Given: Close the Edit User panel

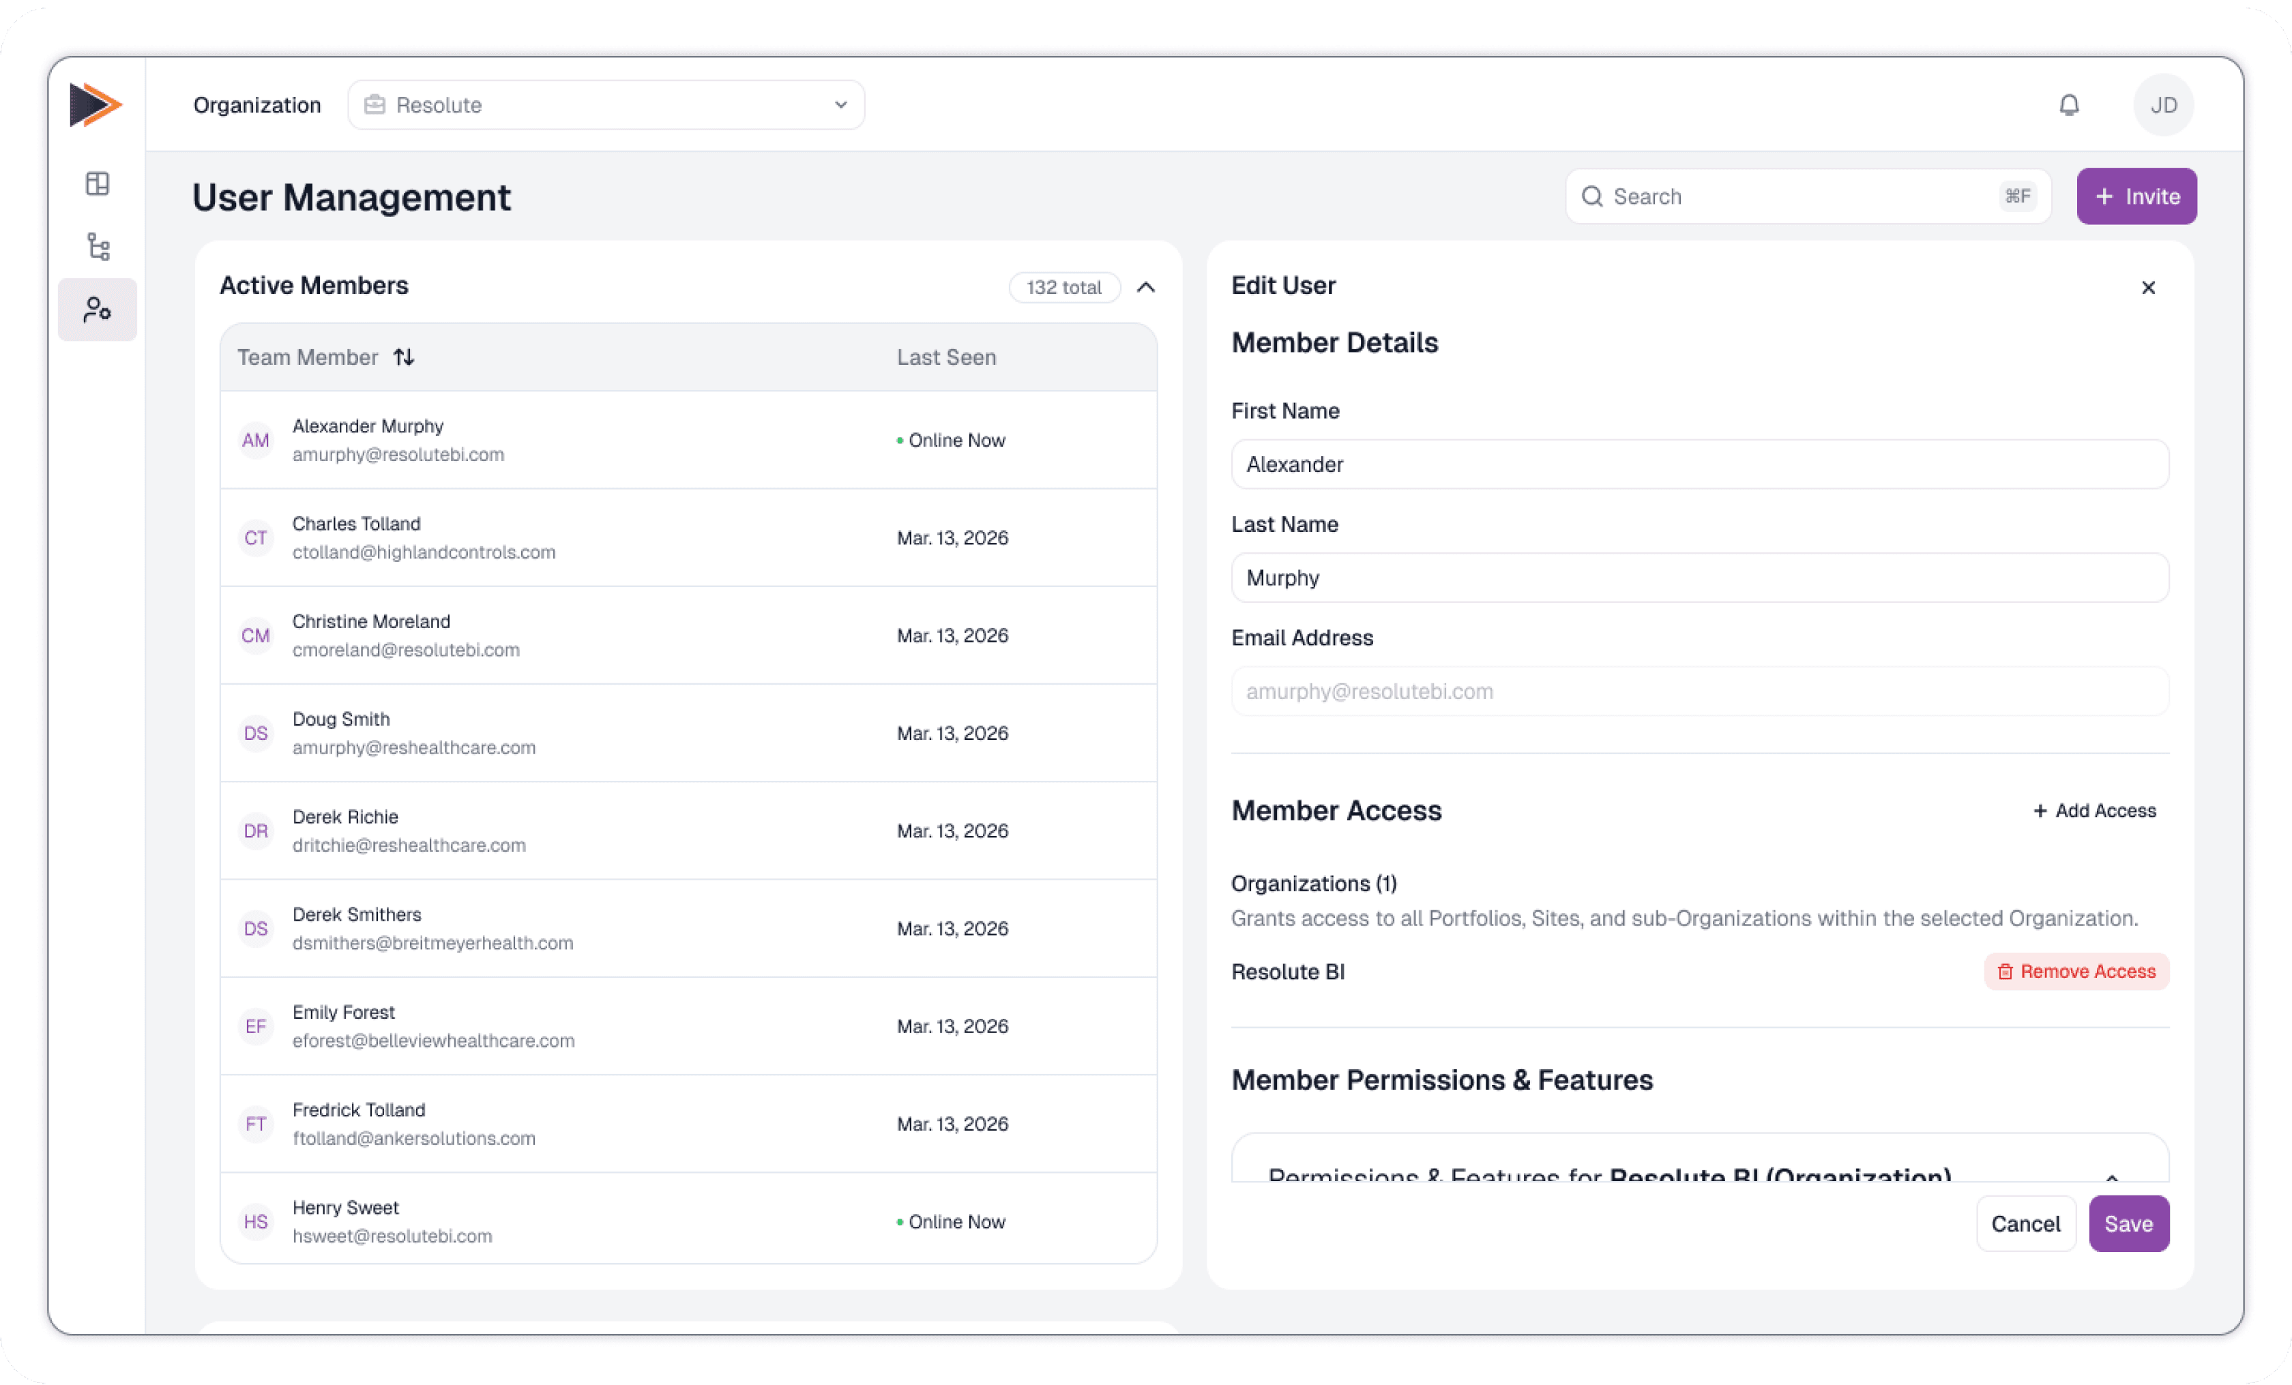Looking at the screenshot, I should coord(2148,287).
